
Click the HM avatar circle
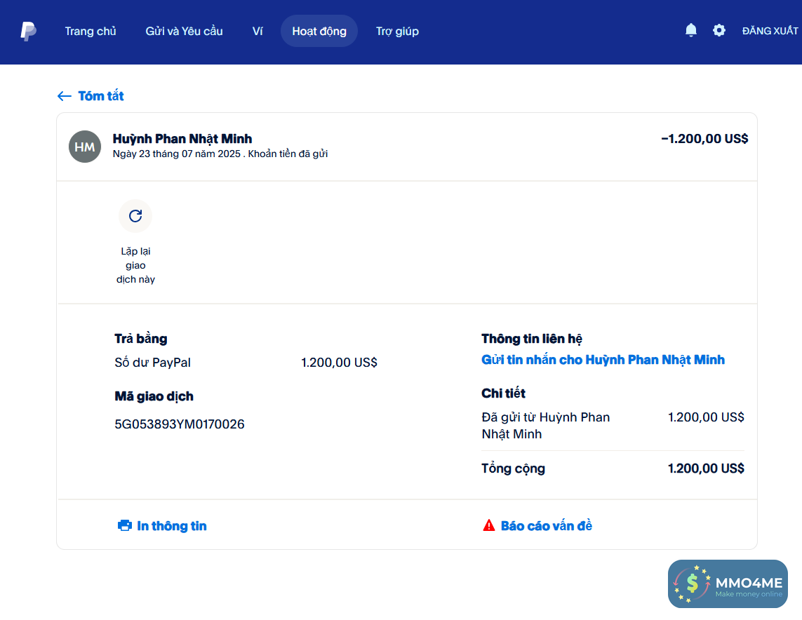click(85, 146)
